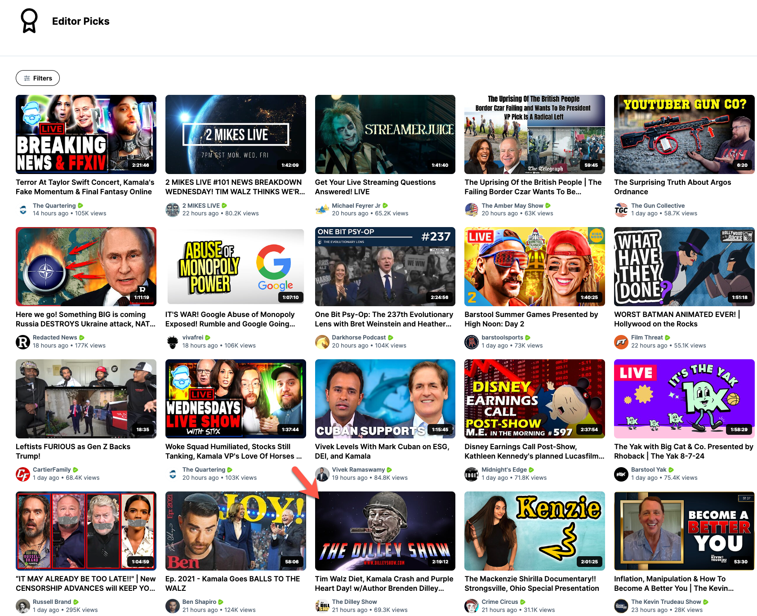
Task: Open 'Vivek Levels With Mark Cuban' title
Action: tap(382, 451)
